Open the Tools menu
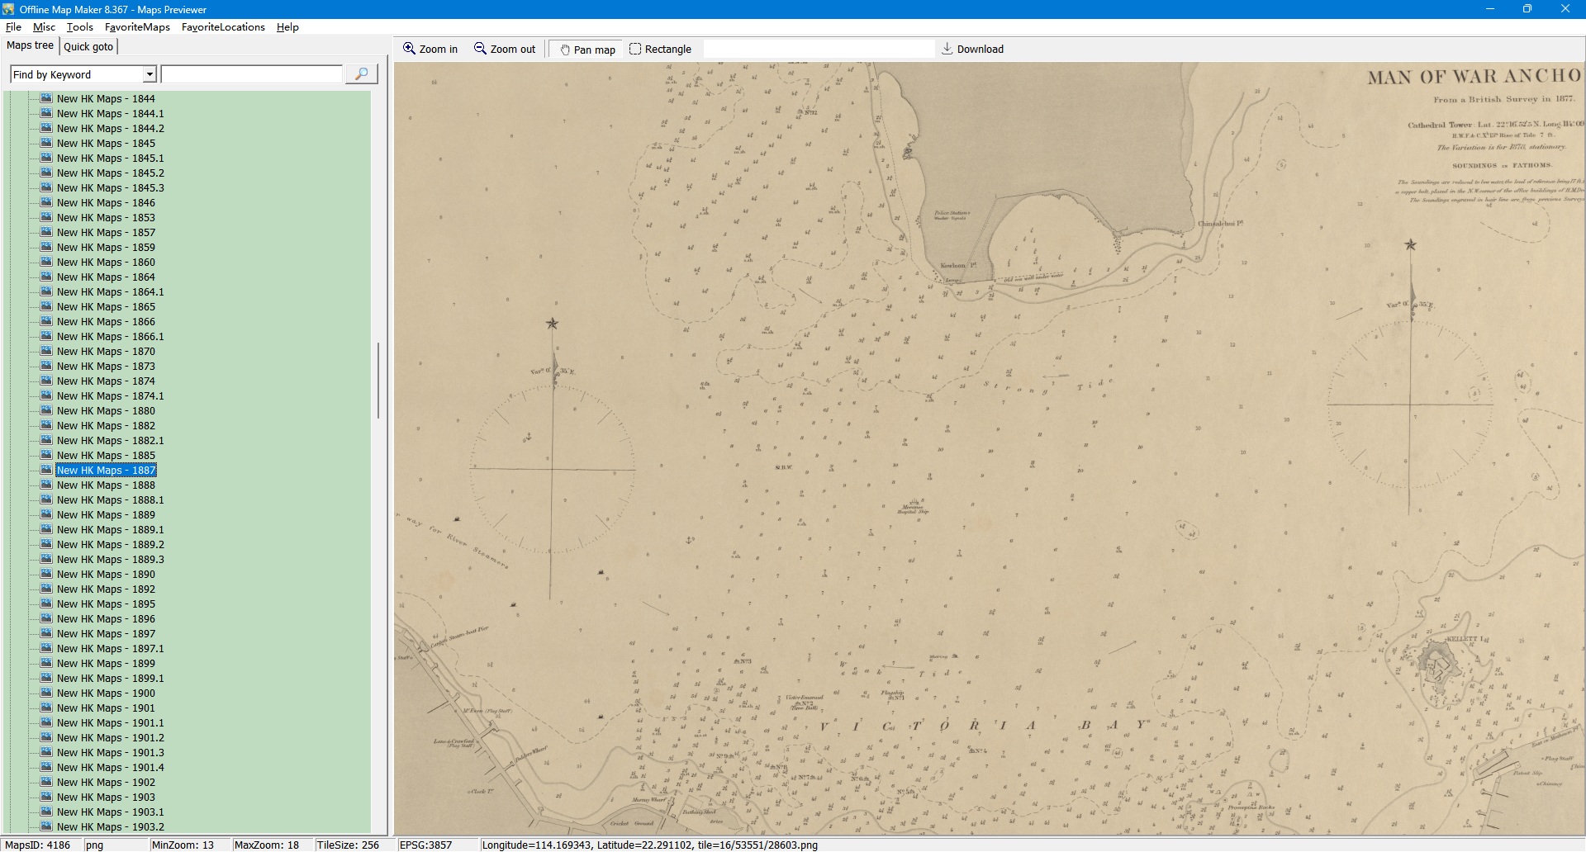The image size is (1586, 852). click(80, 26)
